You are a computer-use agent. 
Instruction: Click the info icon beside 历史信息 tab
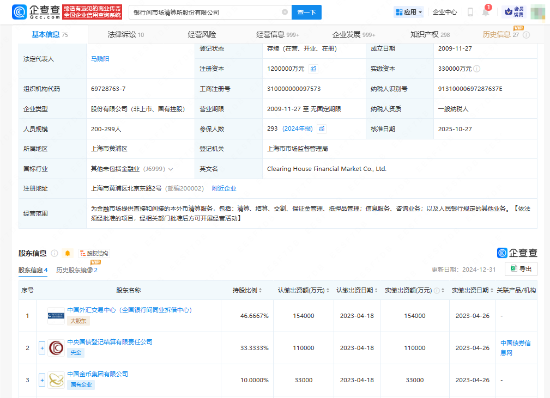(525, 34)
